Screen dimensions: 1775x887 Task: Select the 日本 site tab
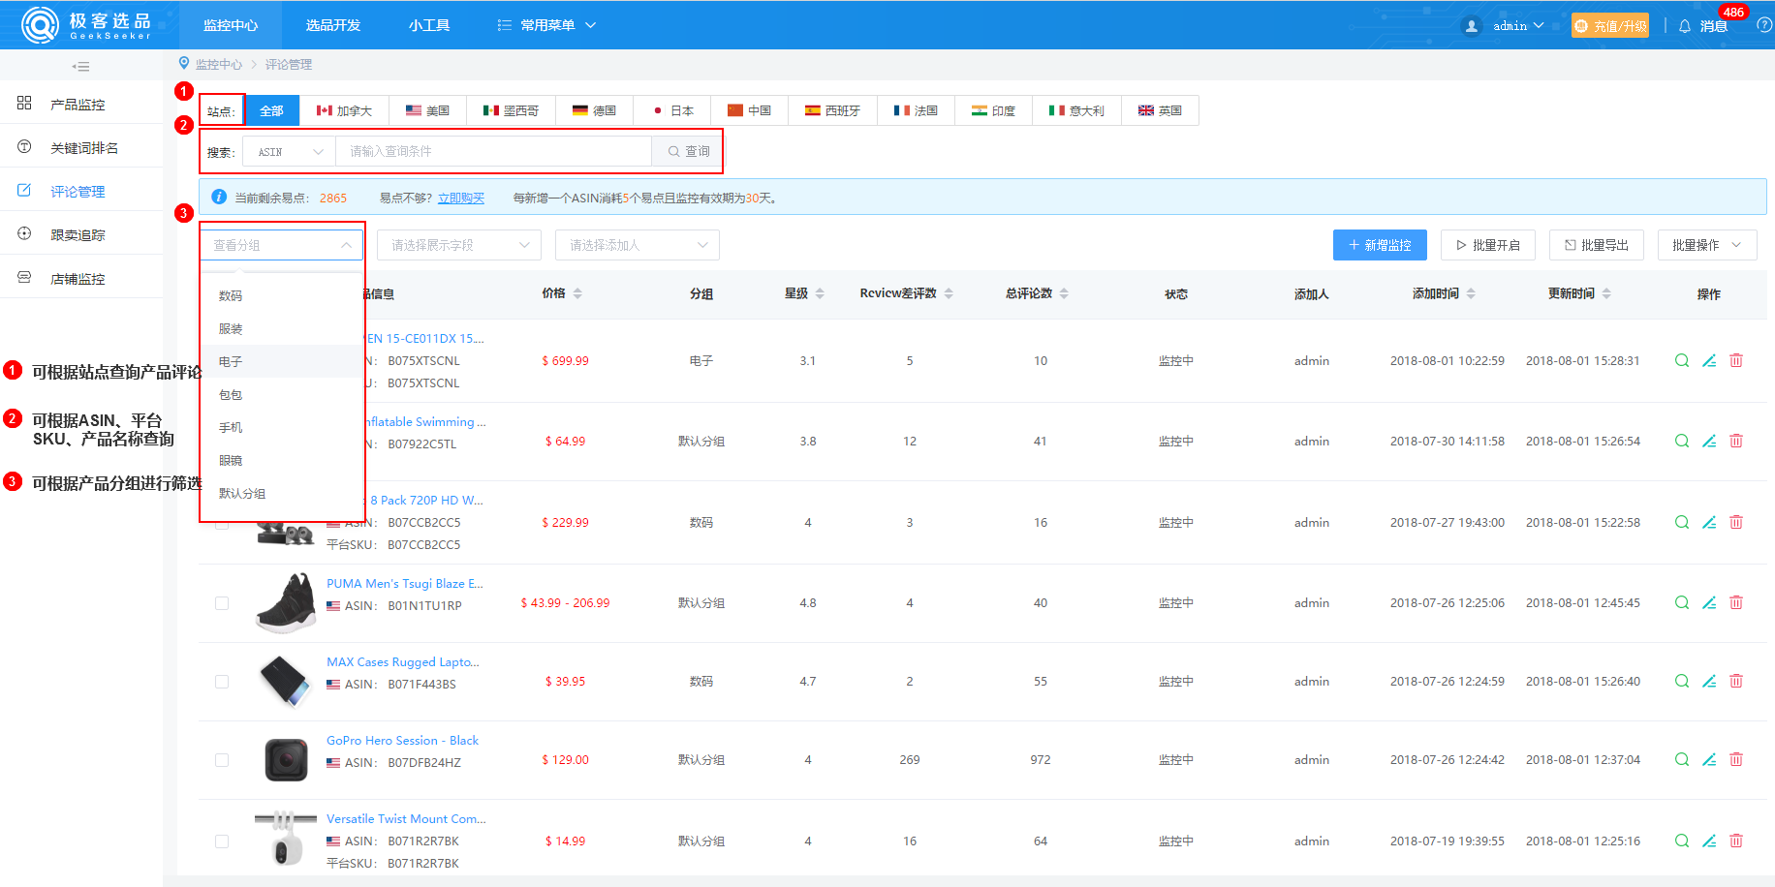tap(672, 110)
